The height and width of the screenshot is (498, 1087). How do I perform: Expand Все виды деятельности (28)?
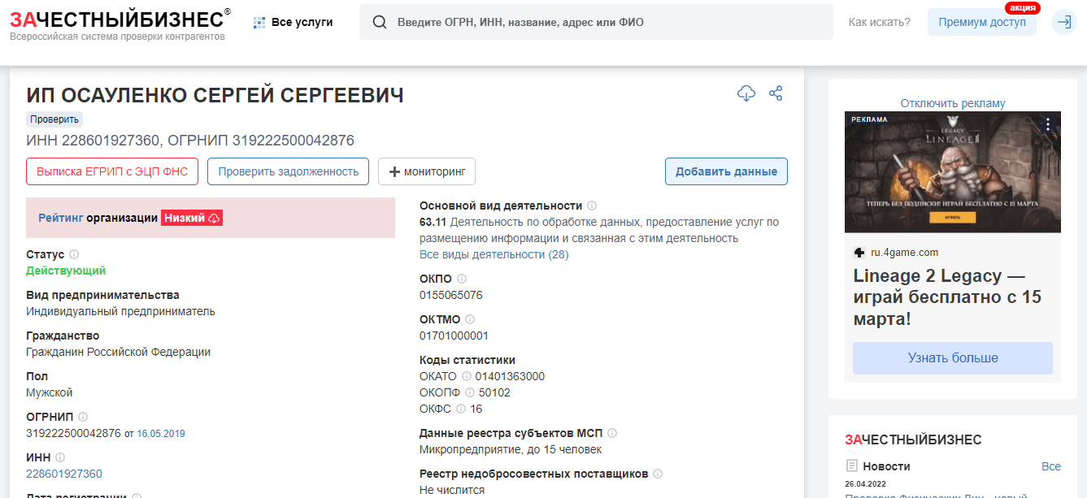(x=496, y=254)
